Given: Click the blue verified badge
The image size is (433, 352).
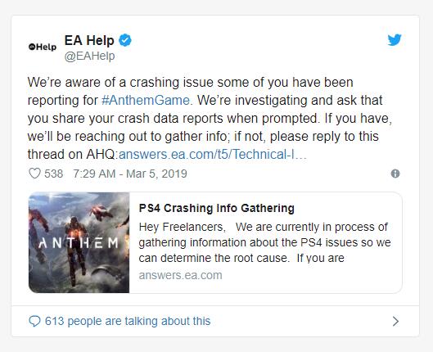Looking at the screenshot, I should click(x=125, y=40).
